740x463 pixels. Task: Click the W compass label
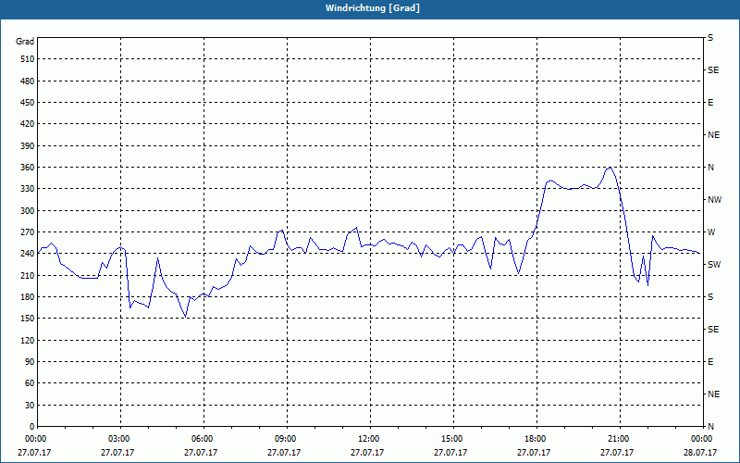711,232
